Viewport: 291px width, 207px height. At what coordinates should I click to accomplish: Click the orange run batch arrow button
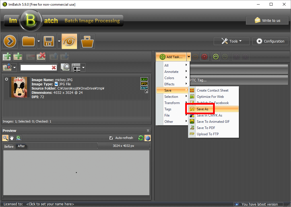point(11,41)
